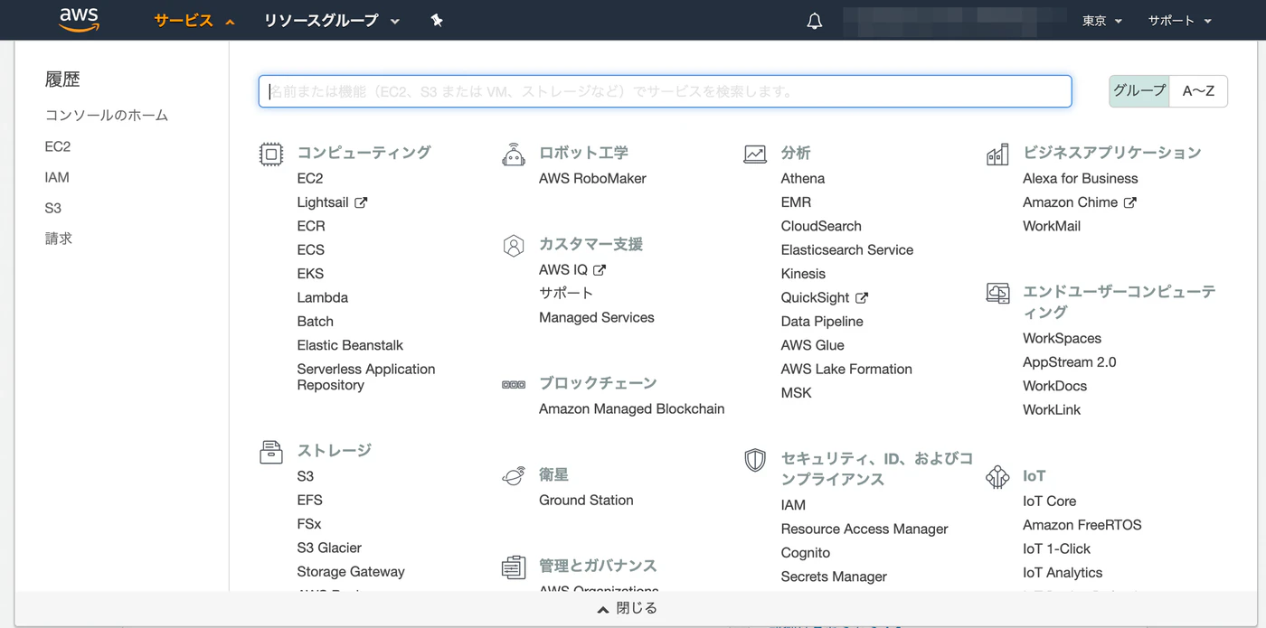
Task: Open the 東京 region dropdown
Action: (1102, 21)
